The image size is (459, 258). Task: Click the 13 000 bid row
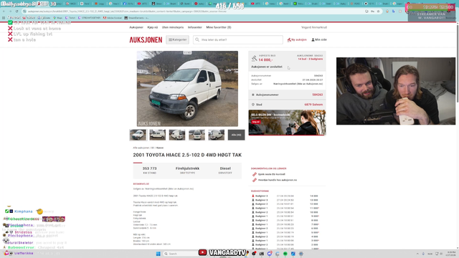(285, 200)
